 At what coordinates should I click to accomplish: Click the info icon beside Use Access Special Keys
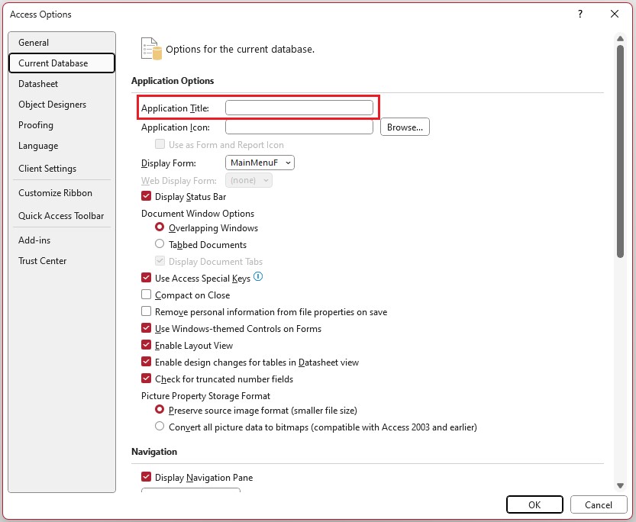click(x=258, y=278)
